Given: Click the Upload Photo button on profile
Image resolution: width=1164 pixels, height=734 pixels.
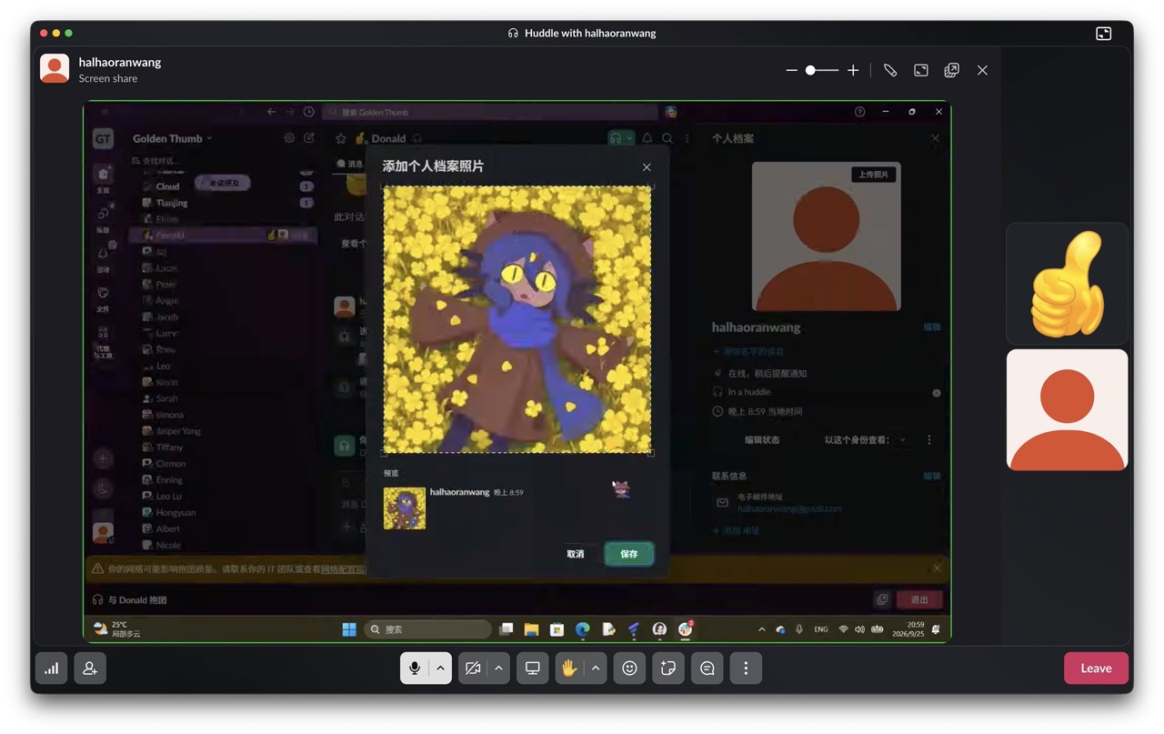Looking at the screenshot, I should tap(873, 175).
